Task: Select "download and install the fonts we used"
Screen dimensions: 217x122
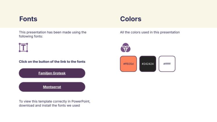Action: (x=49, y=105)
